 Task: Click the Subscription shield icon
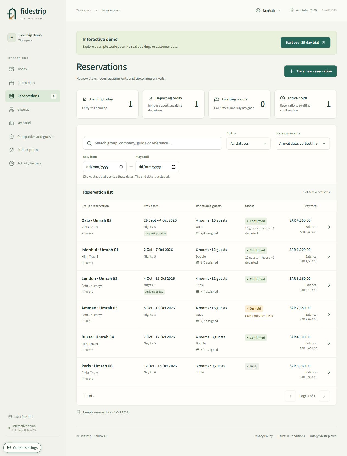pyautogui.click(x=12, y=150)
